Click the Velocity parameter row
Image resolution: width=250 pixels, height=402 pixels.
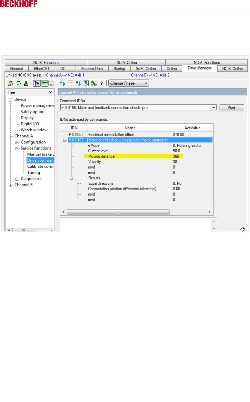(137, 162)
